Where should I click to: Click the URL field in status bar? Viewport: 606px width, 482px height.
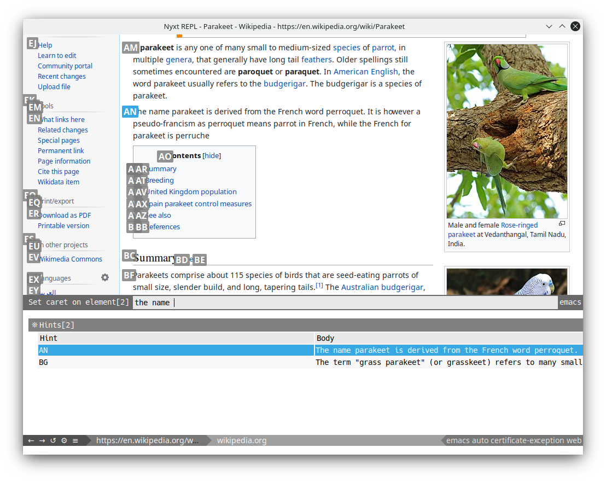[x=147, y=440]
